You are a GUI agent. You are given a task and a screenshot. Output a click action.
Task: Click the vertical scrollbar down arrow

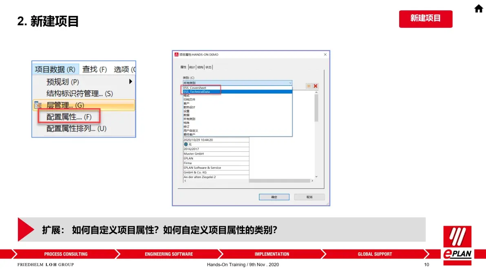(316, 177)
